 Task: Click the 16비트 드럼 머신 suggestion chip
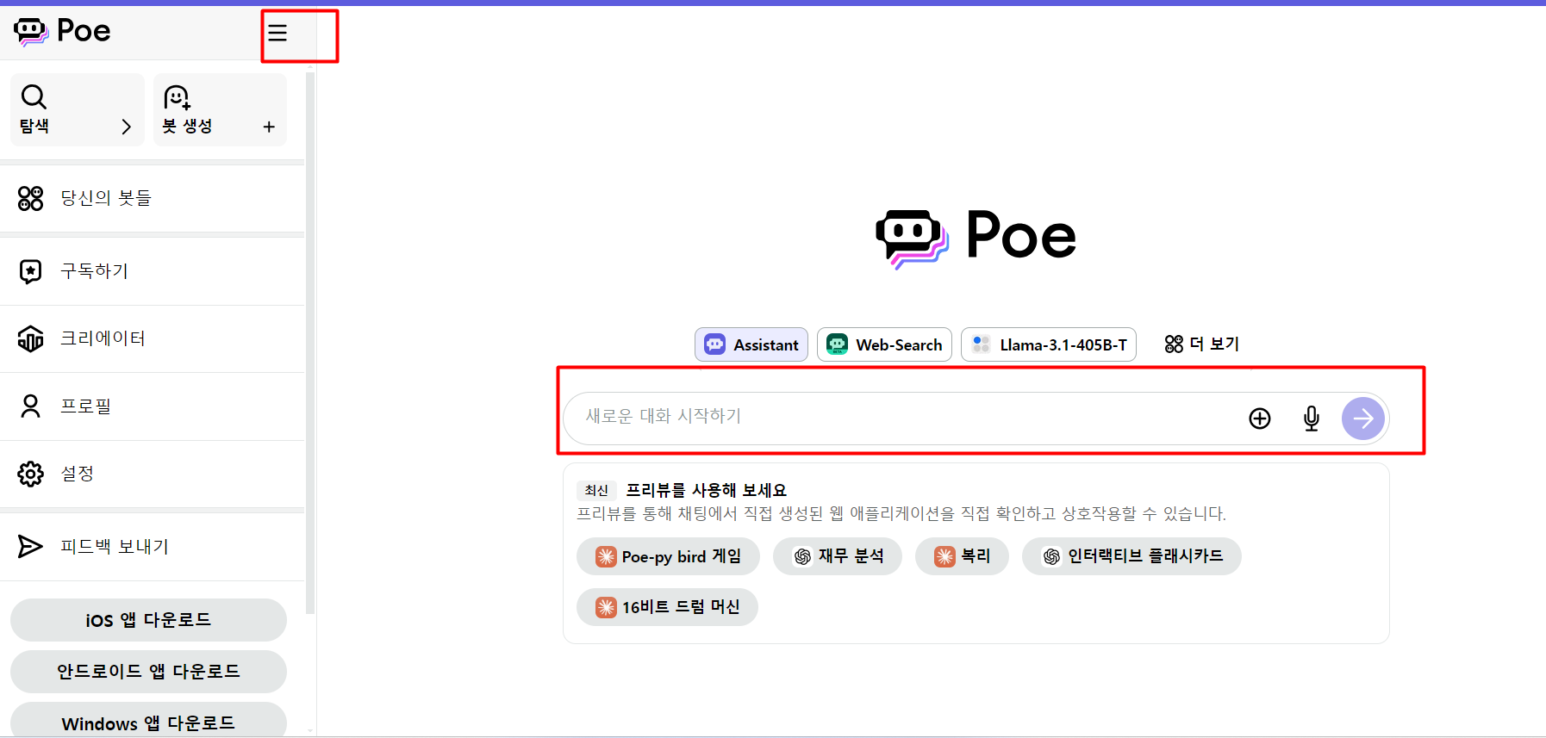click(667, 607)
